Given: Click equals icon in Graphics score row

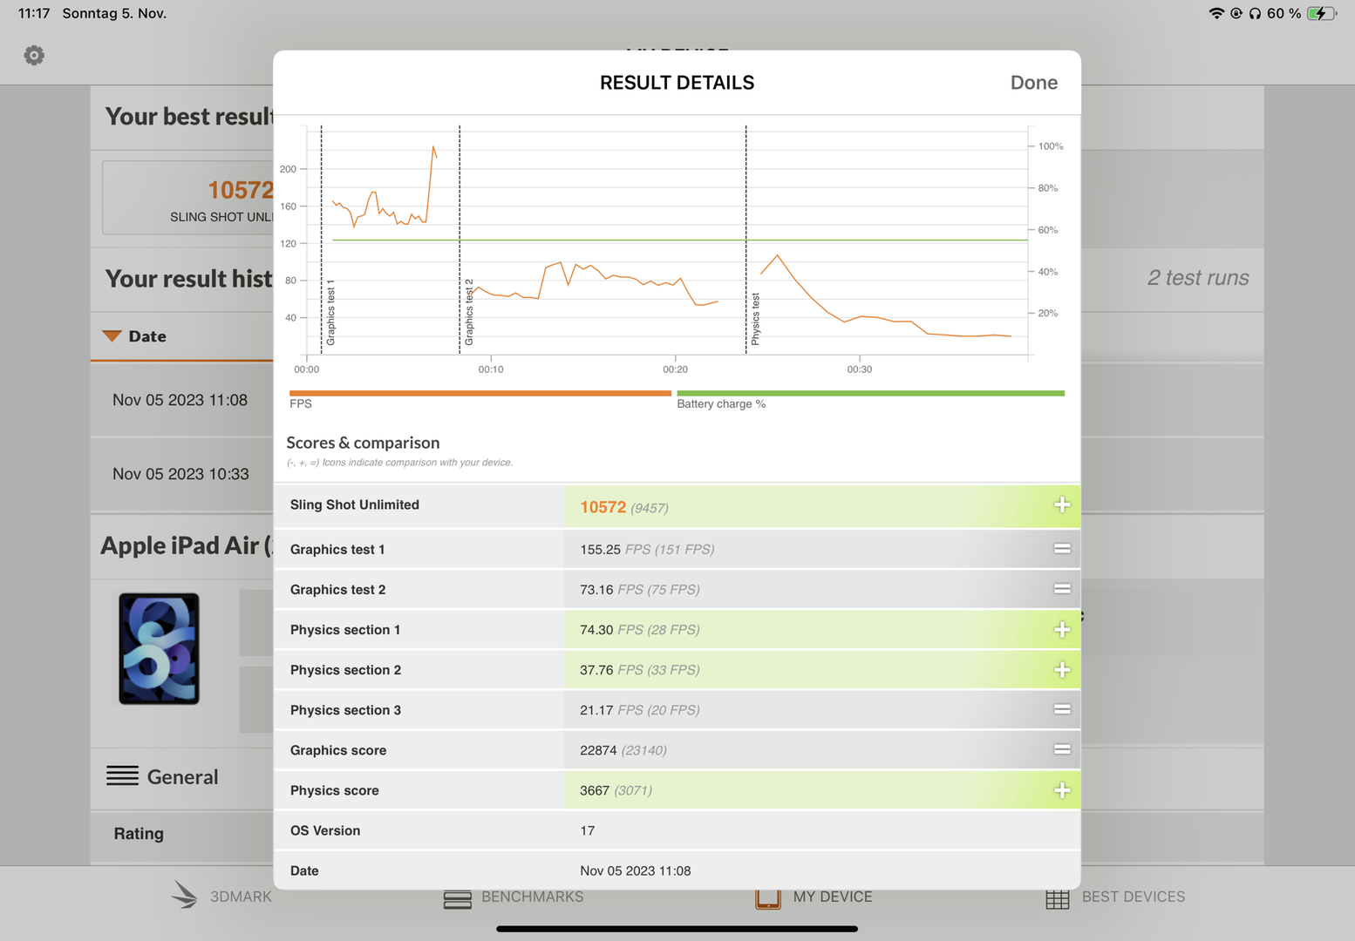Looking at the screenshot, I should pos(1061,749).
